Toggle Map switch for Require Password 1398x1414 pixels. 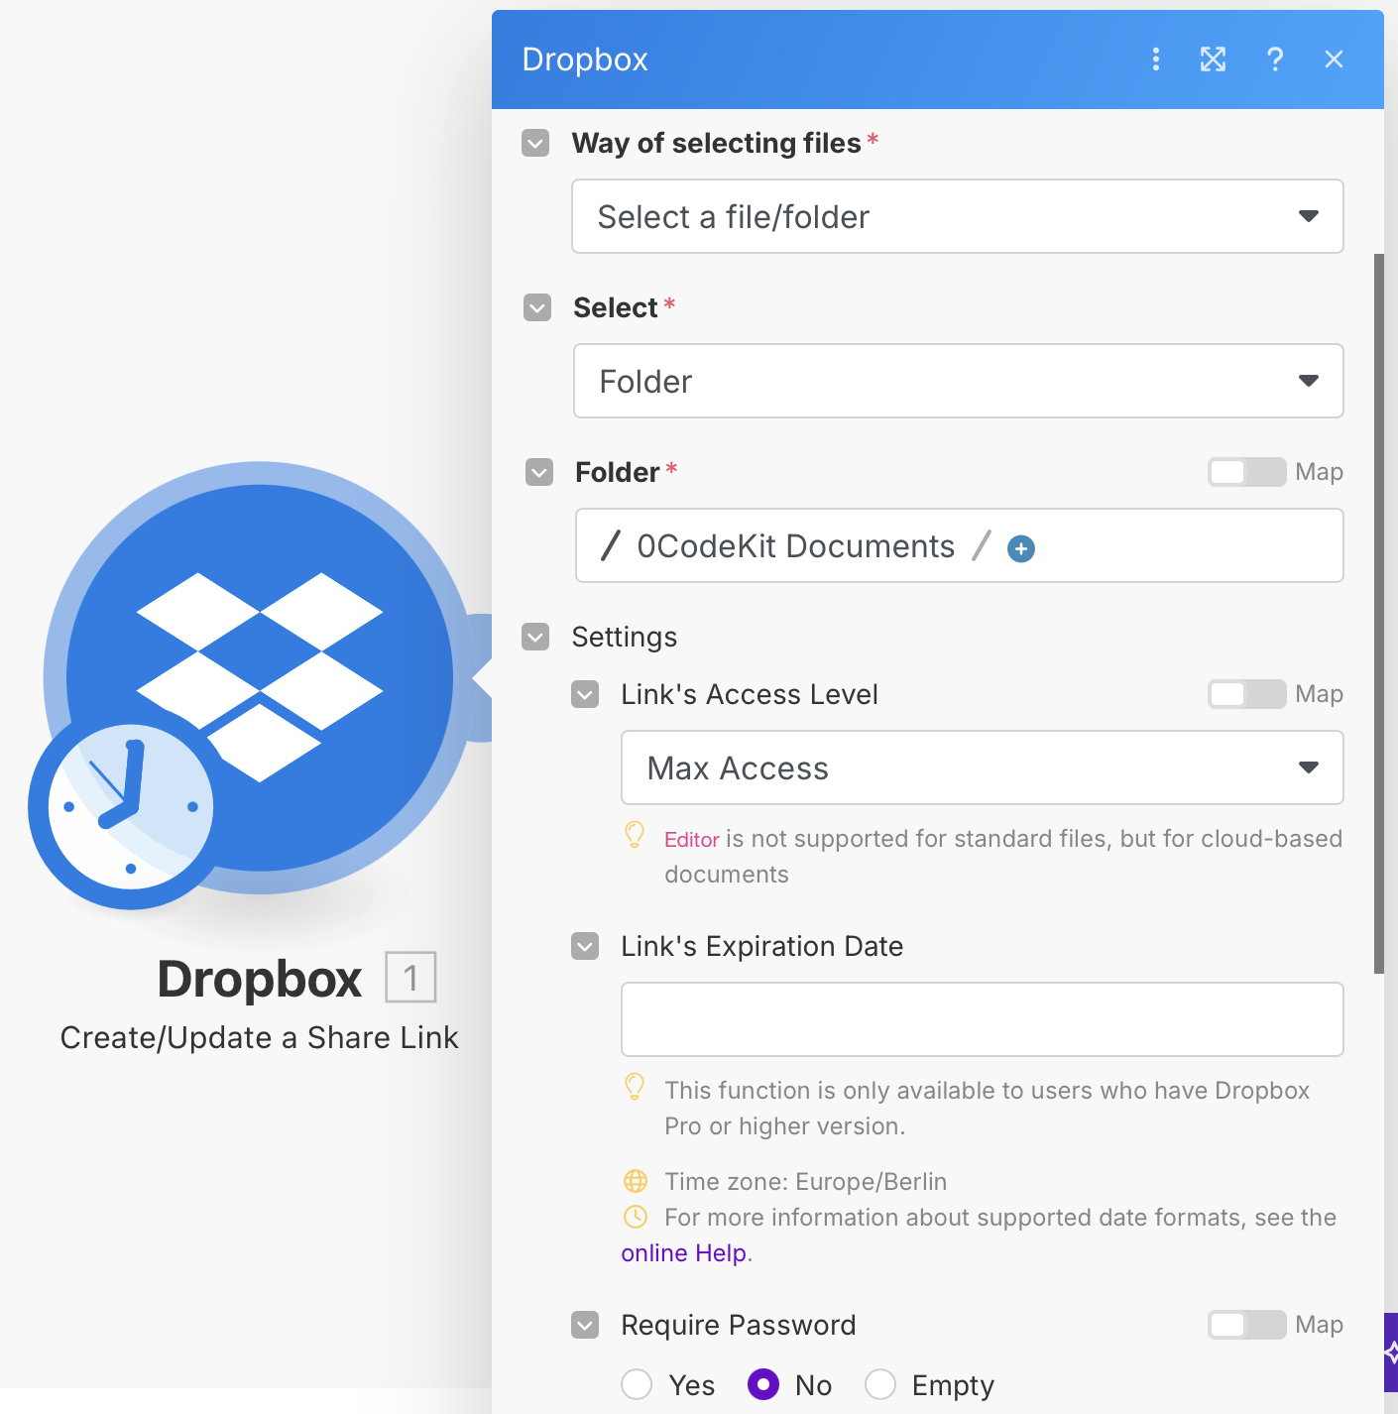click(1246, 1325)
